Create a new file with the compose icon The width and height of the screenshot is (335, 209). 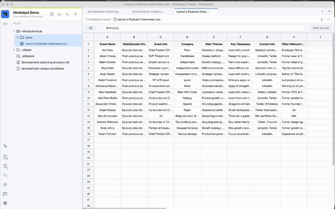coord(52,14)
